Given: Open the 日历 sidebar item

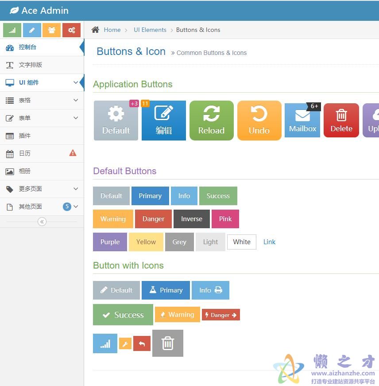Looking at the screenshot, I should (x=25, y=153).
